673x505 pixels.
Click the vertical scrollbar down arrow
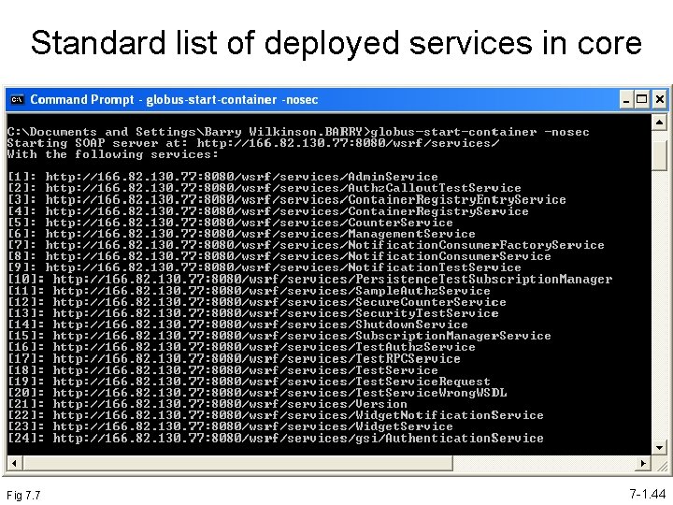(659, 448)
